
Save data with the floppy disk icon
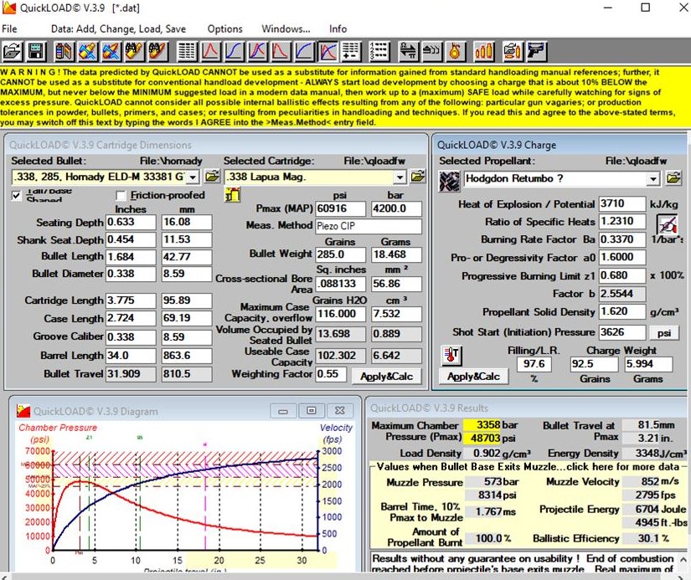(x=36, y=52)
